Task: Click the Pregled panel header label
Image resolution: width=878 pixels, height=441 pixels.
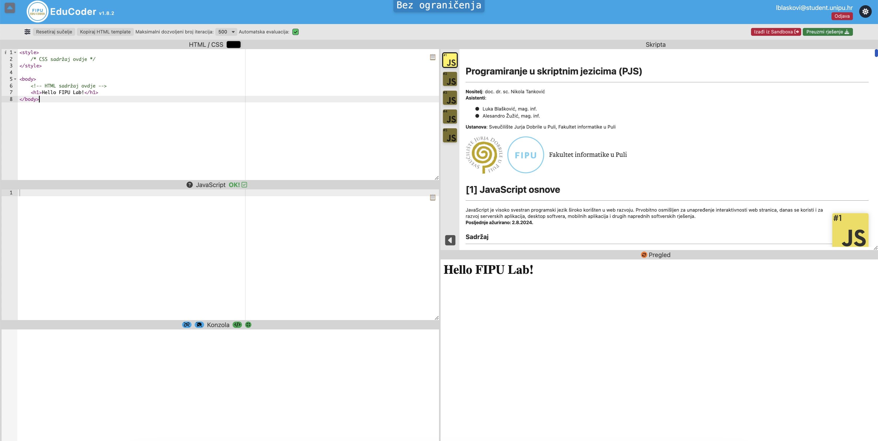Action: (x=659, y=255)
